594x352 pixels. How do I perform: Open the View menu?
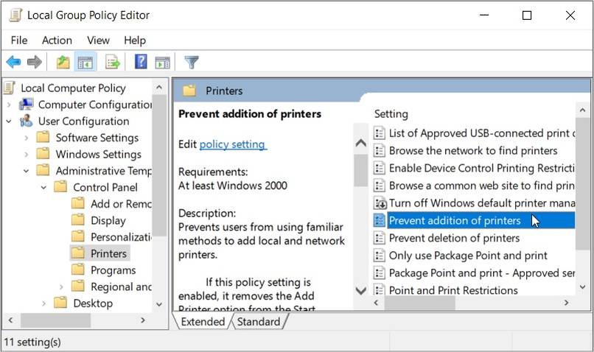coord(98,41)
